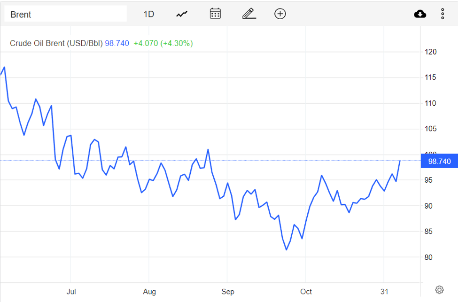This screenshot has height=302, width=459.
Task: Click the plus circle add icon
Action: [280, 14]
